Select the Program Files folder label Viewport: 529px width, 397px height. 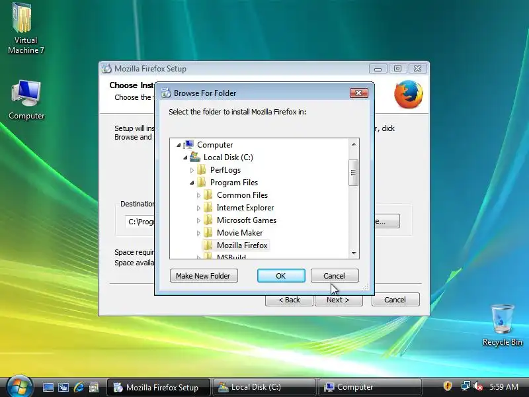tap(234, 183)
